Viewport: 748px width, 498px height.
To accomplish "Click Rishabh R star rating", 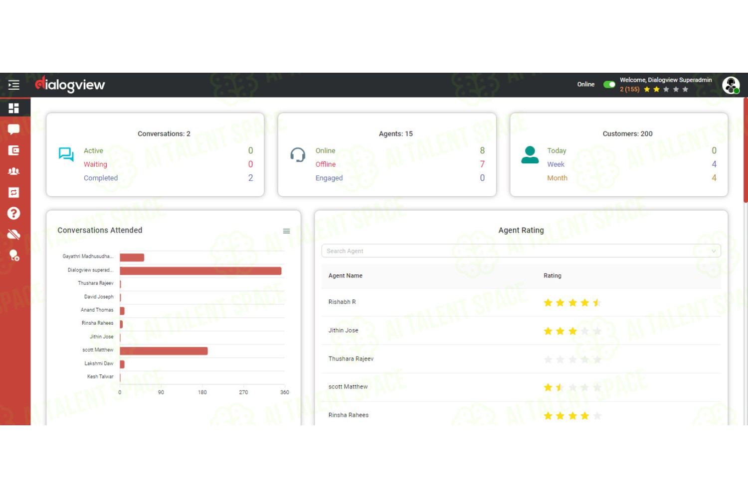I will (x=572, y=303).
